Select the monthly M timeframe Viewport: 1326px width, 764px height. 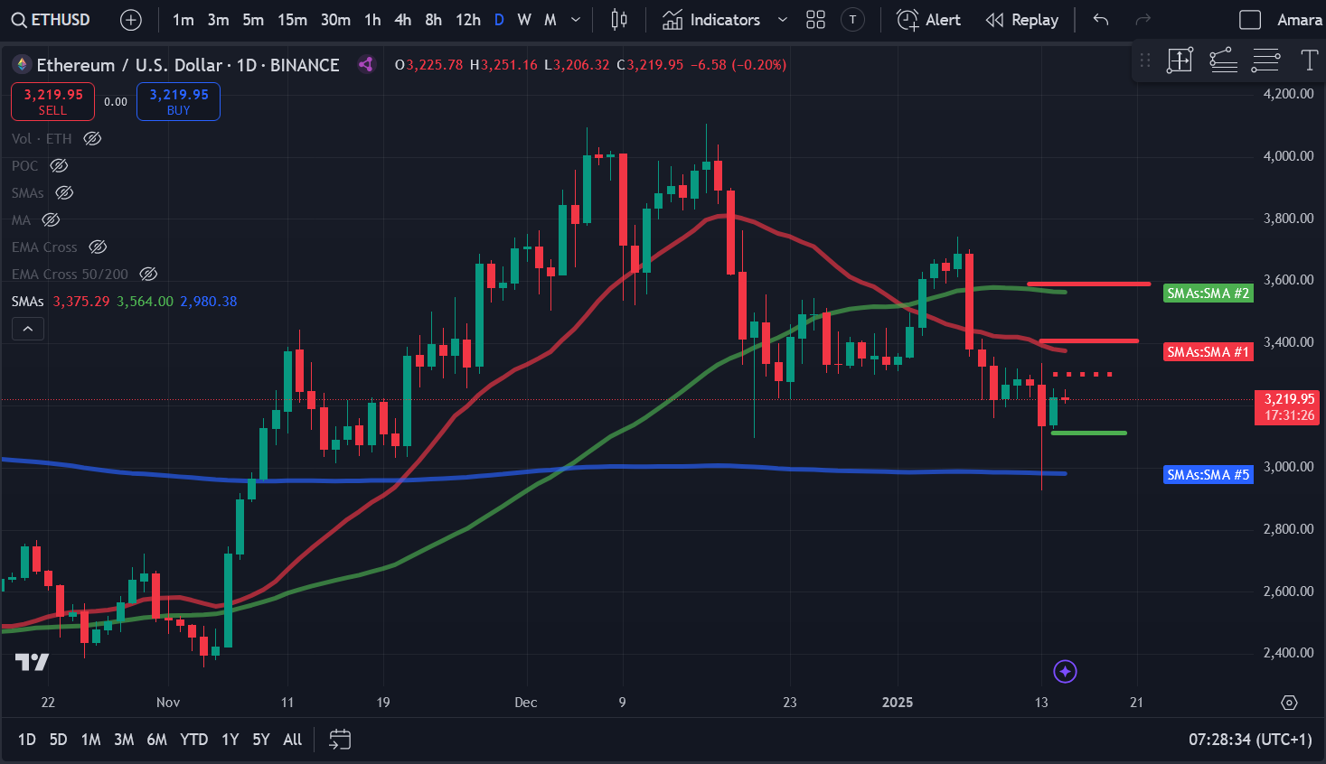(x=550, y=20)
